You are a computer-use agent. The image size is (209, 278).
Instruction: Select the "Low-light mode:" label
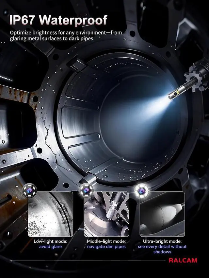tap(50, 241)
